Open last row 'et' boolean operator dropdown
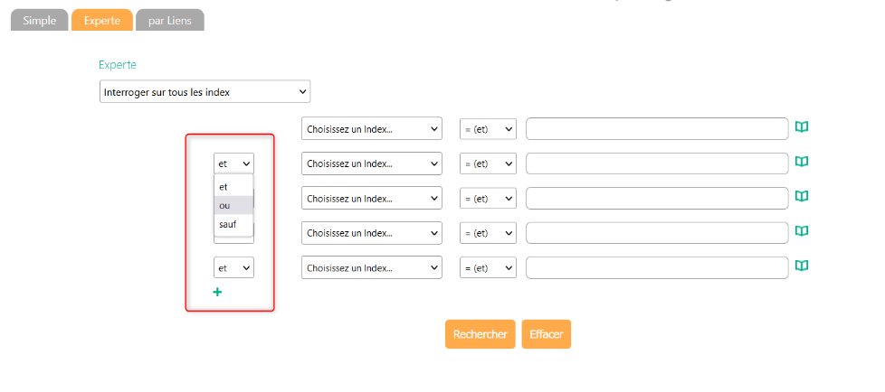 click(x=233, y=268)
